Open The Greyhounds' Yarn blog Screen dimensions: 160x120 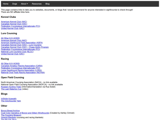tap(11, 101)
